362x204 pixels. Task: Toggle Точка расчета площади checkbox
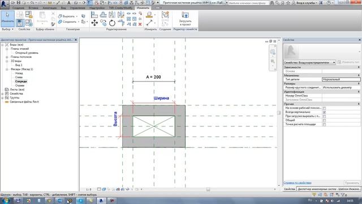[324, 125]
